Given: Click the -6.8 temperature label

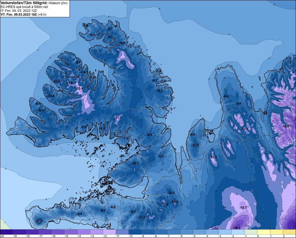Looking at the screenshot, I should click(113, 207).
